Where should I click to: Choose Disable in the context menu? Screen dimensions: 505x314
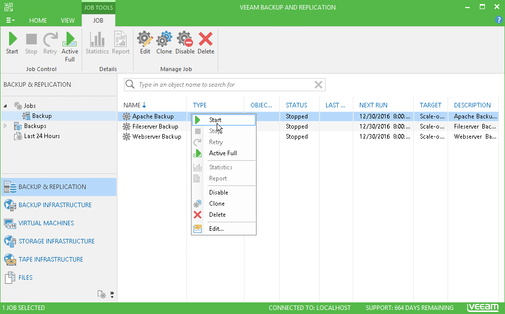click(x=224, y=192)
